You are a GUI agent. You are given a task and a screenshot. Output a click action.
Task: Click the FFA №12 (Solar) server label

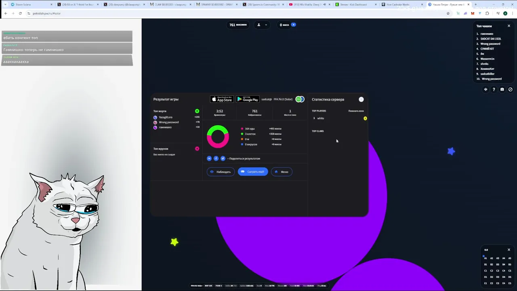coord(283,99)
